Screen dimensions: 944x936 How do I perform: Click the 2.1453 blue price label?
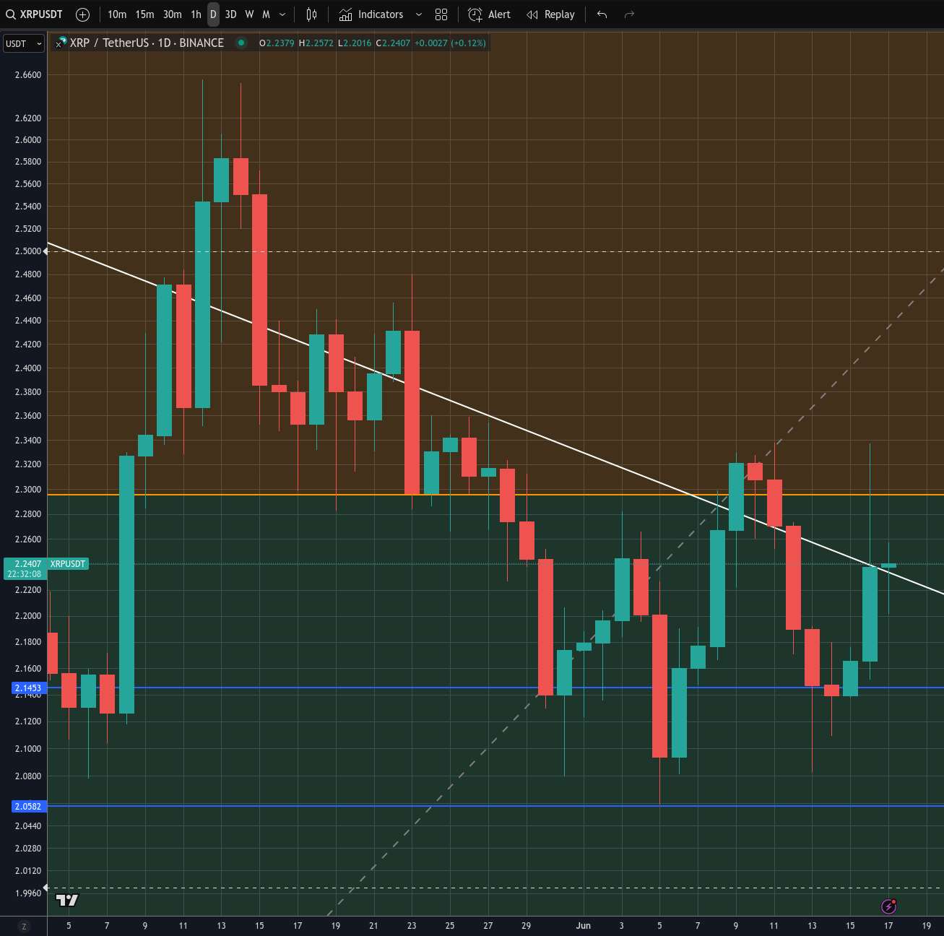pos(30,688)
